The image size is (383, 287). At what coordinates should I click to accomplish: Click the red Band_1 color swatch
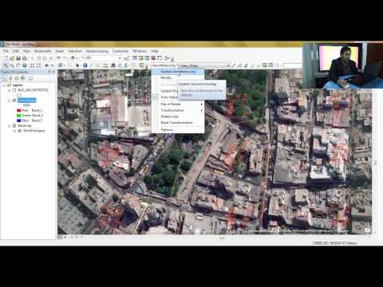click(x=19, y=110)
